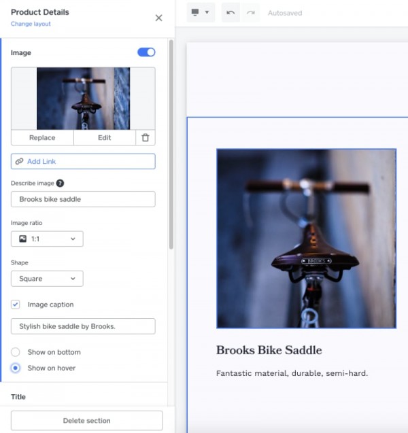Screen dimensions: 408x433
Task: Open the Image ratio dropdown
Action: 47,239
